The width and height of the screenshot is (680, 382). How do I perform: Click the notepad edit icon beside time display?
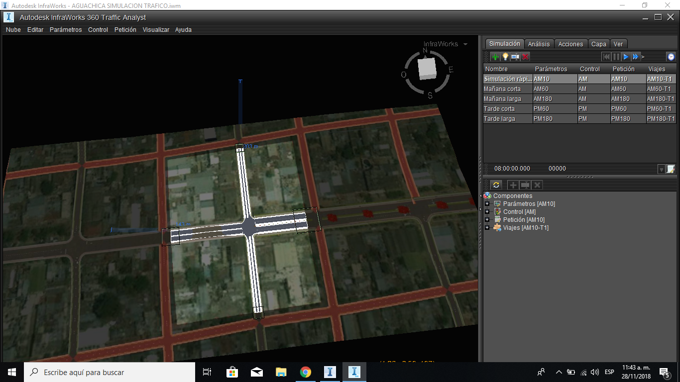coord(671,169)
